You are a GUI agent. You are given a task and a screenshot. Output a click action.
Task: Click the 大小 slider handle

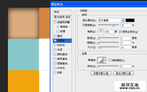100,48
